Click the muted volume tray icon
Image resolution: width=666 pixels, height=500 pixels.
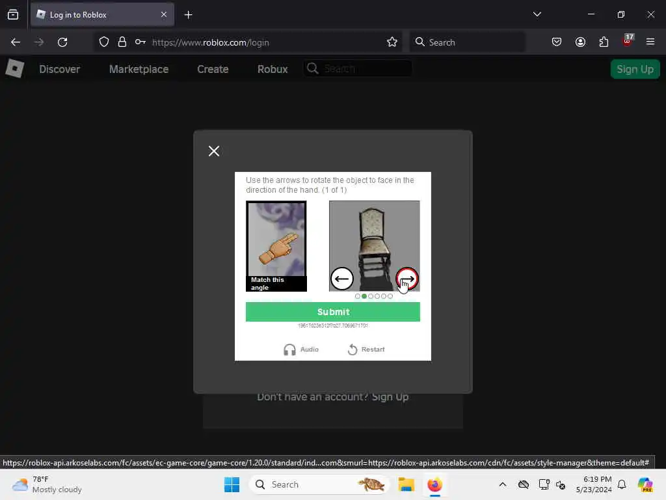(x=561, y=484)
